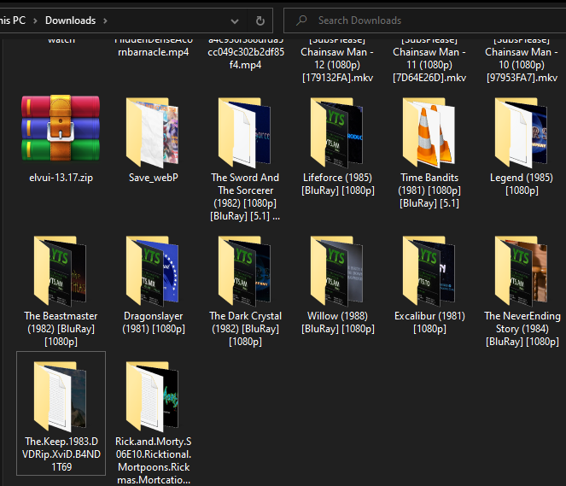Screen dimensions: 566x486
Task: Expand the chevron after This PC breadcrumb
Action: coord(35,21)
